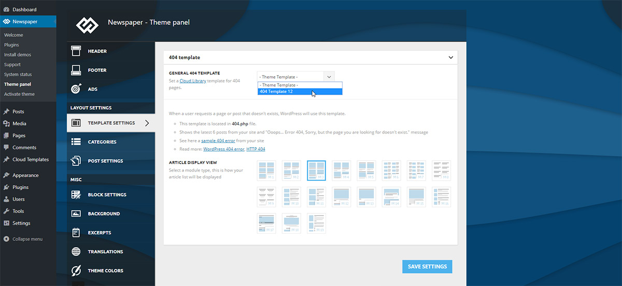Select module M10 article display layout
This screenshot has height=286, width=622.
pos(291,197)
